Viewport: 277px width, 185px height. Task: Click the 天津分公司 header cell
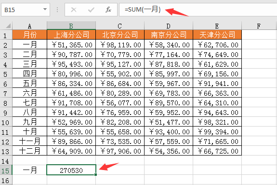(x=217, y=35)
